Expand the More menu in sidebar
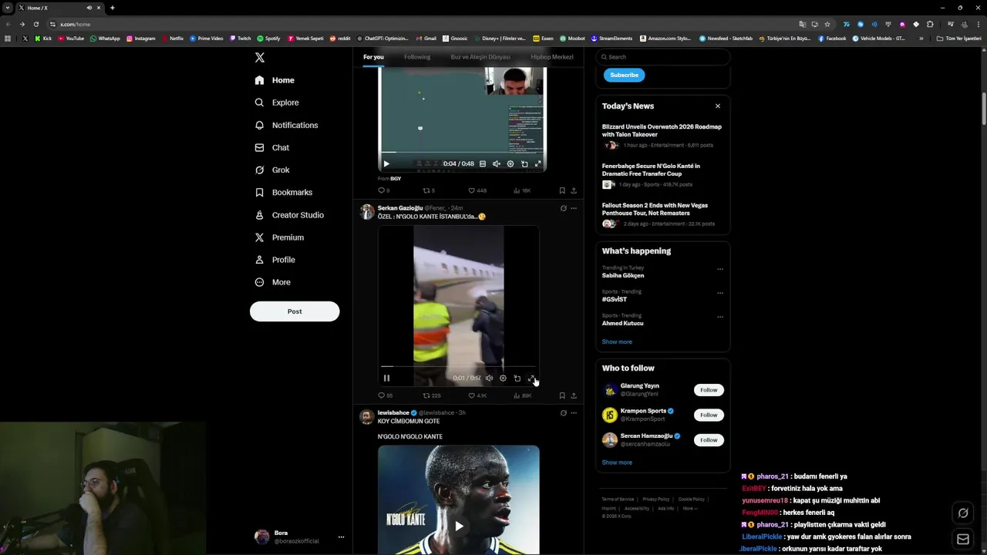 (x=272, y=282)
